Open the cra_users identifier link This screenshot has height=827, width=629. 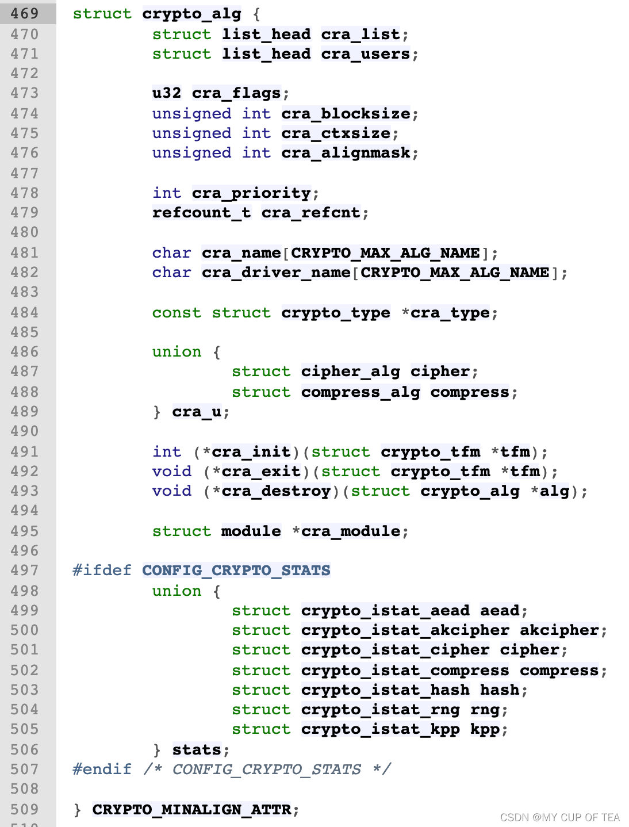[366, 54]
